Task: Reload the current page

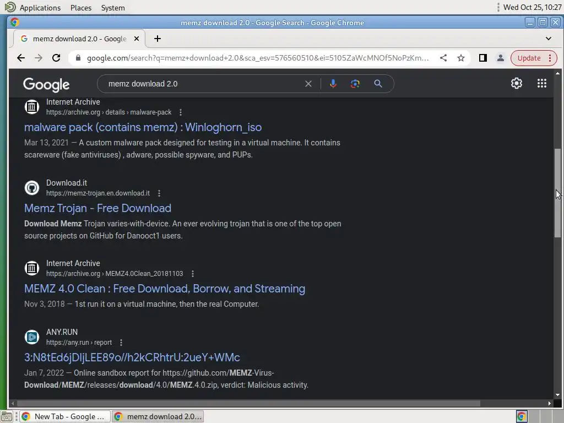Action: click(x=56, y=58)
